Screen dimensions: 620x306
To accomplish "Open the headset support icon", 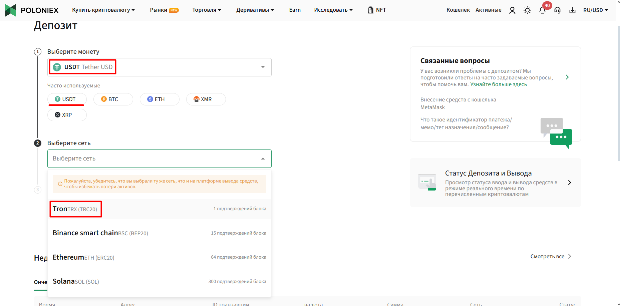I will click(557, 10).
